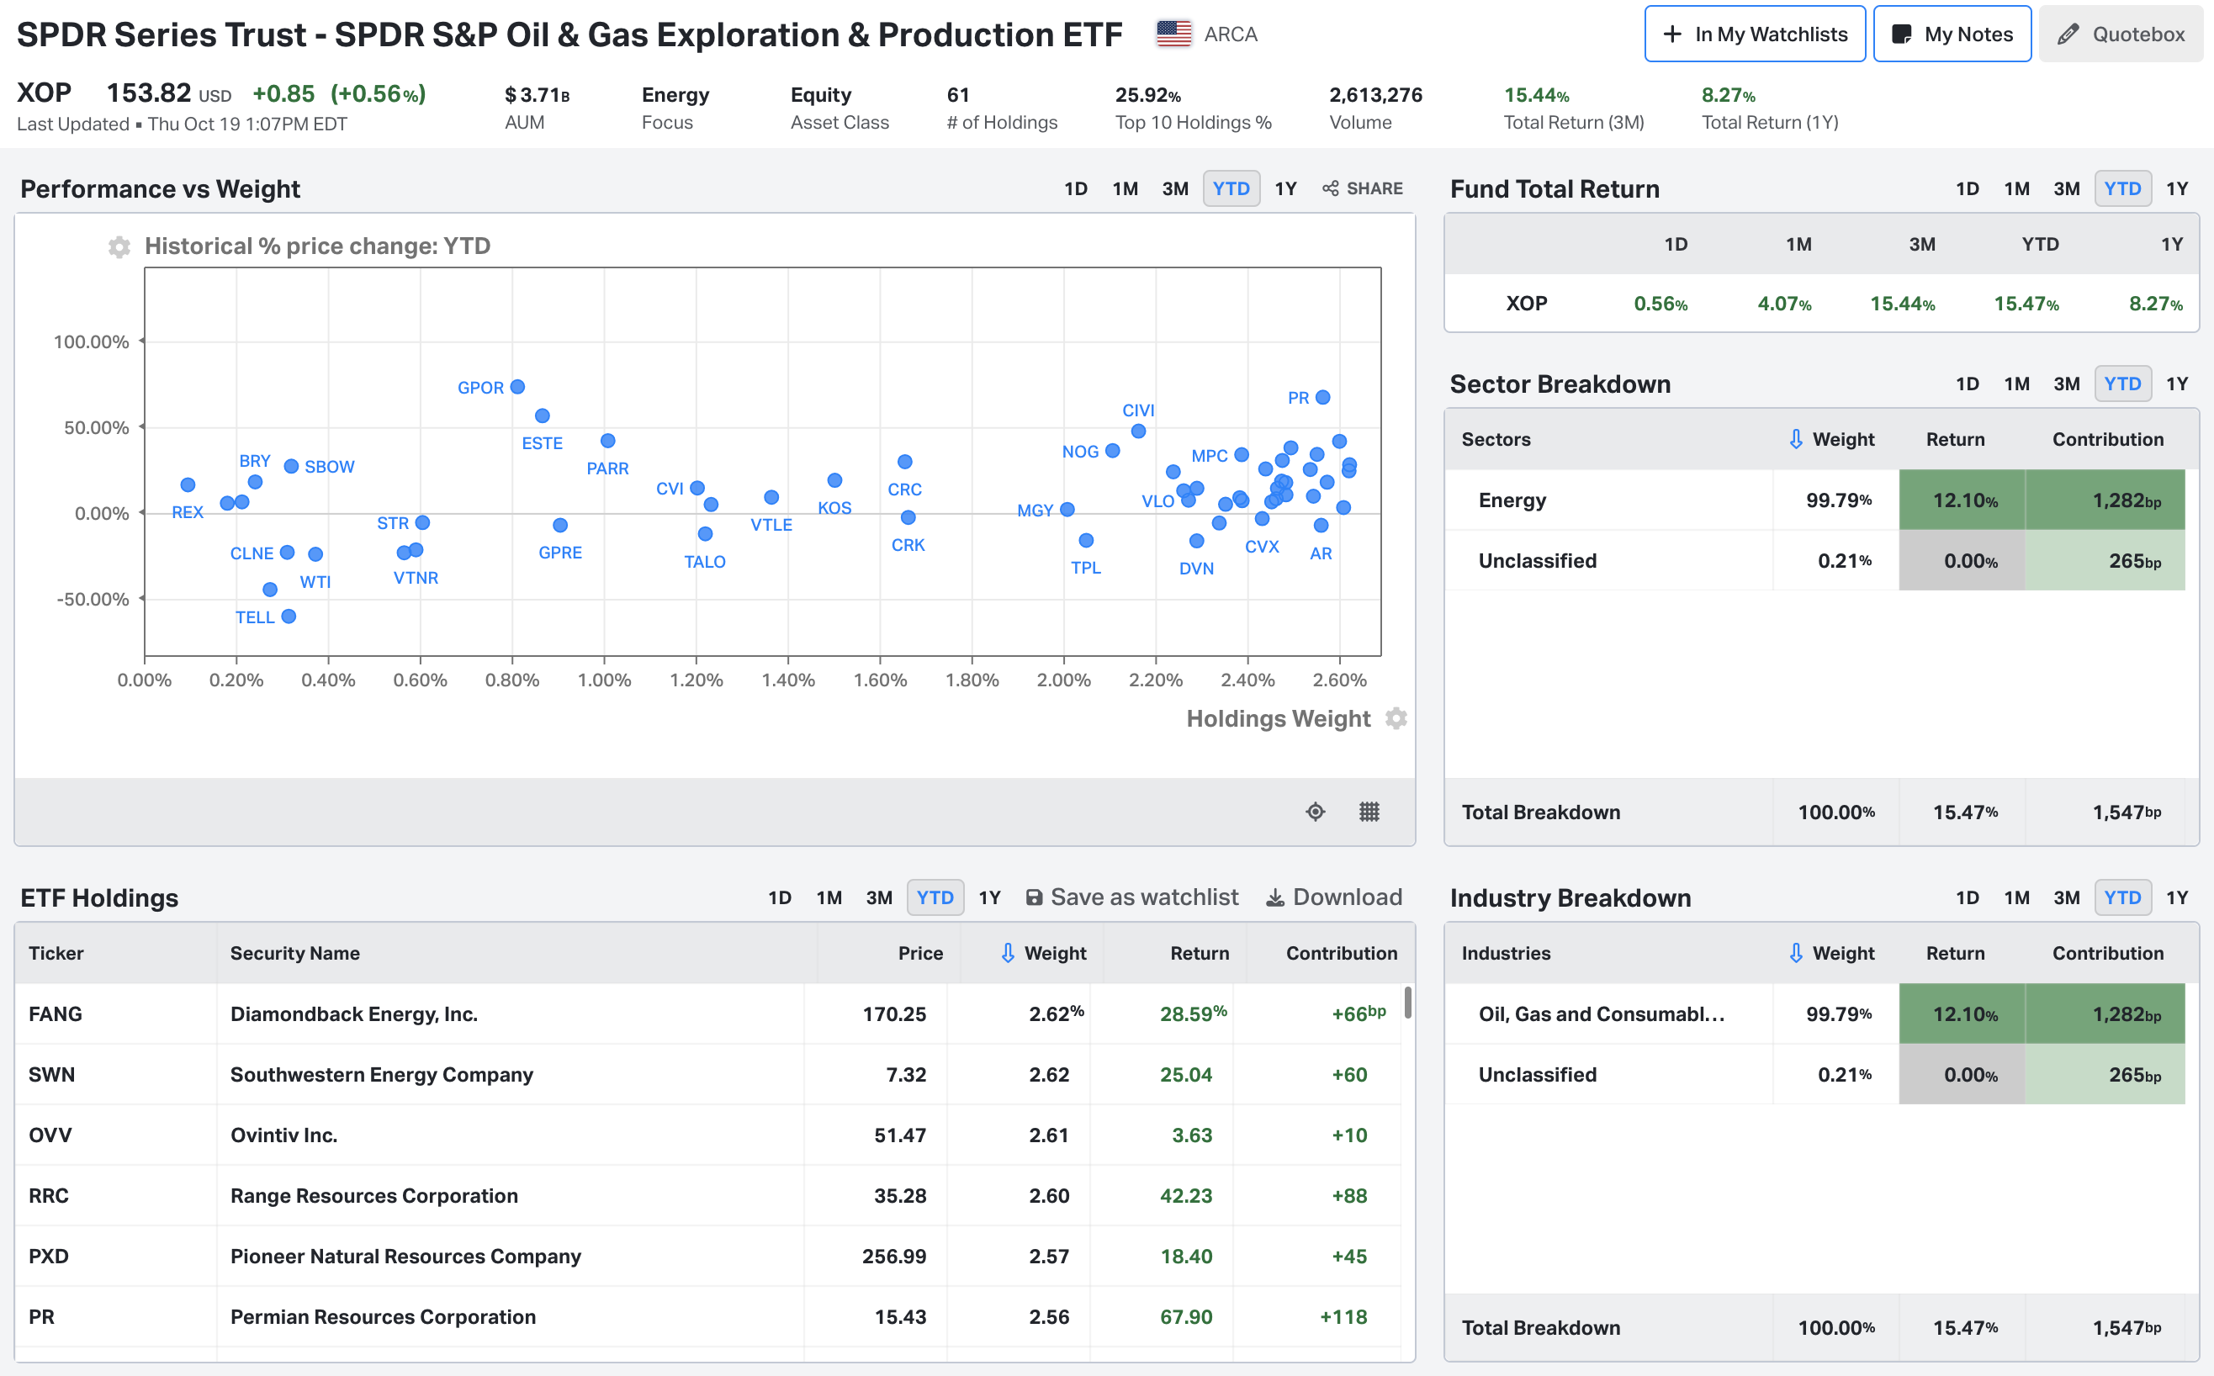Click the Energy row in Sector Breakdown
The width and height of the screenshot is (2214, 1376).
[1814, 500]
